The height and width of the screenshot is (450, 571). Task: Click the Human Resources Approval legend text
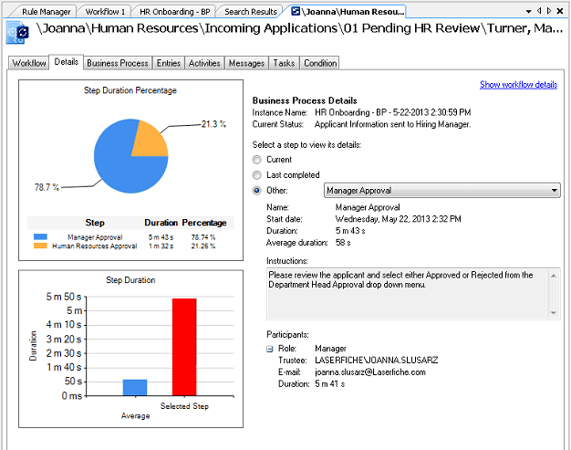(95, 246)
